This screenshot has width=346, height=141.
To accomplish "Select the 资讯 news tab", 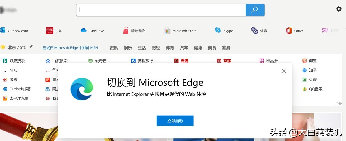I will coord(114,48).
